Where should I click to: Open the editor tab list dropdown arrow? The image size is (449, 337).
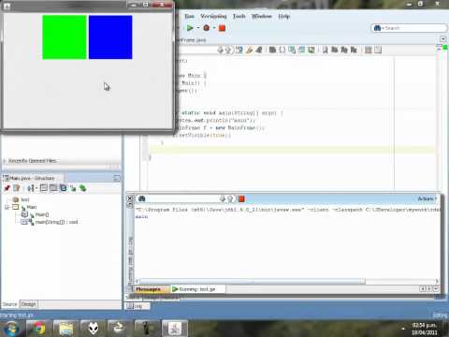coord(443,39)
